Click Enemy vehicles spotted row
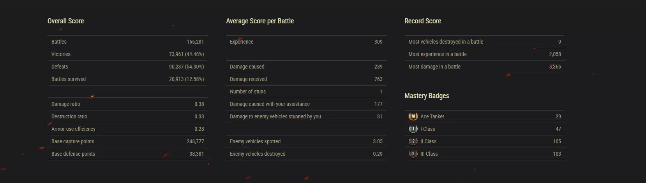The width and height of the screenshot is (646, 183). tap(306, 141)
